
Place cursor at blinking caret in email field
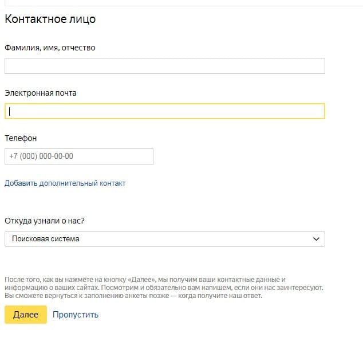click(x=10, y=111)
